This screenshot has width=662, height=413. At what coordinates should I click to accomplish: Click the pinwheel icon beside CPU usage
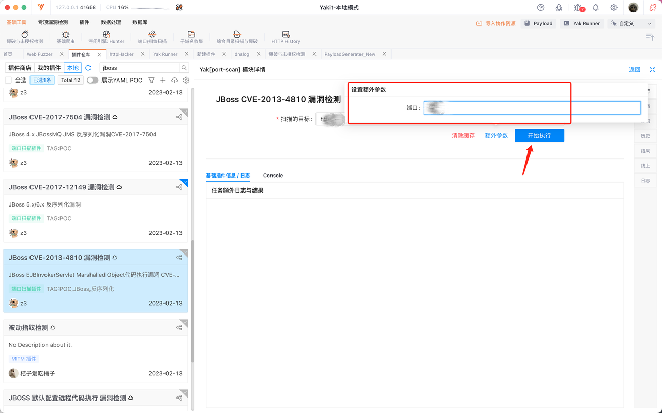179,8
